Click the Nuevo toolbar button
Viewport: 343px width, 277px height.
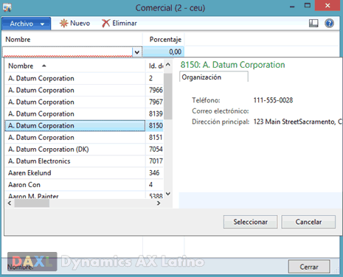(75, 24)
